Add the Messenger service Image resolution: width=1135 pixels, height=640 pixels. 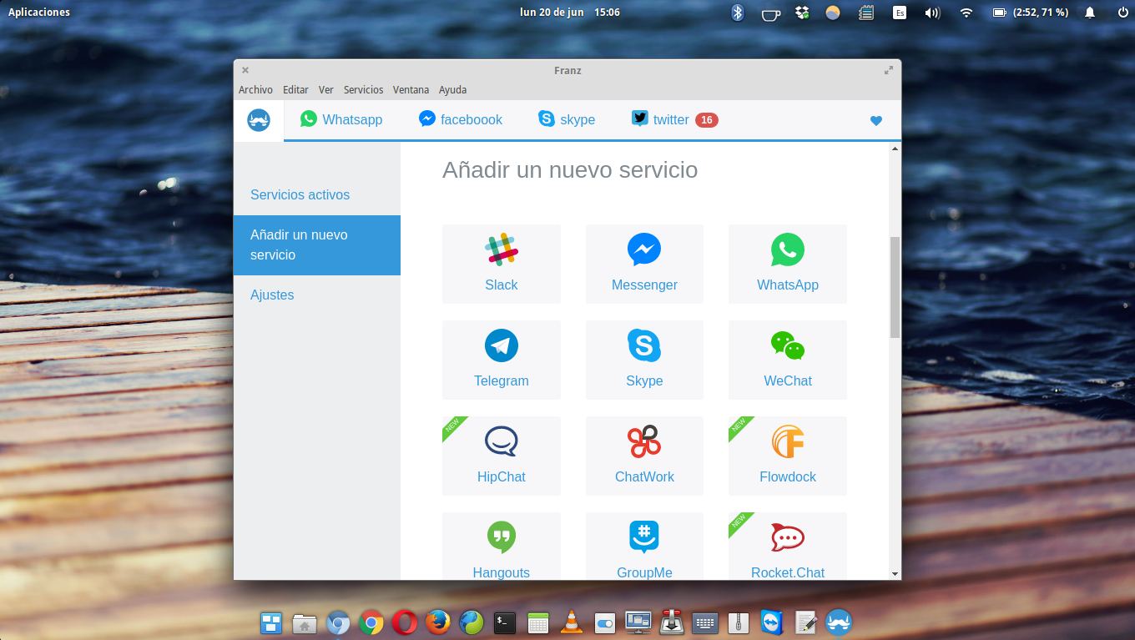[644, 264]
